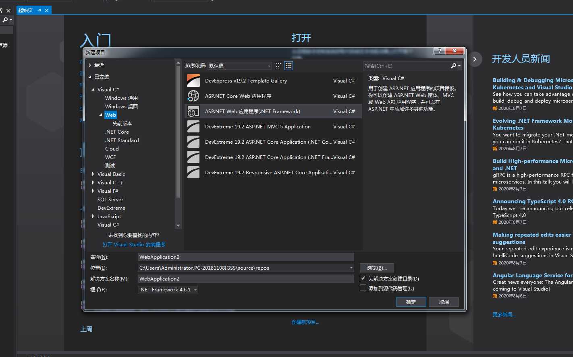The width and height of the screenshot is (573, 357).
Task: Select DevExtreme tree item
Action: [111, 208]
